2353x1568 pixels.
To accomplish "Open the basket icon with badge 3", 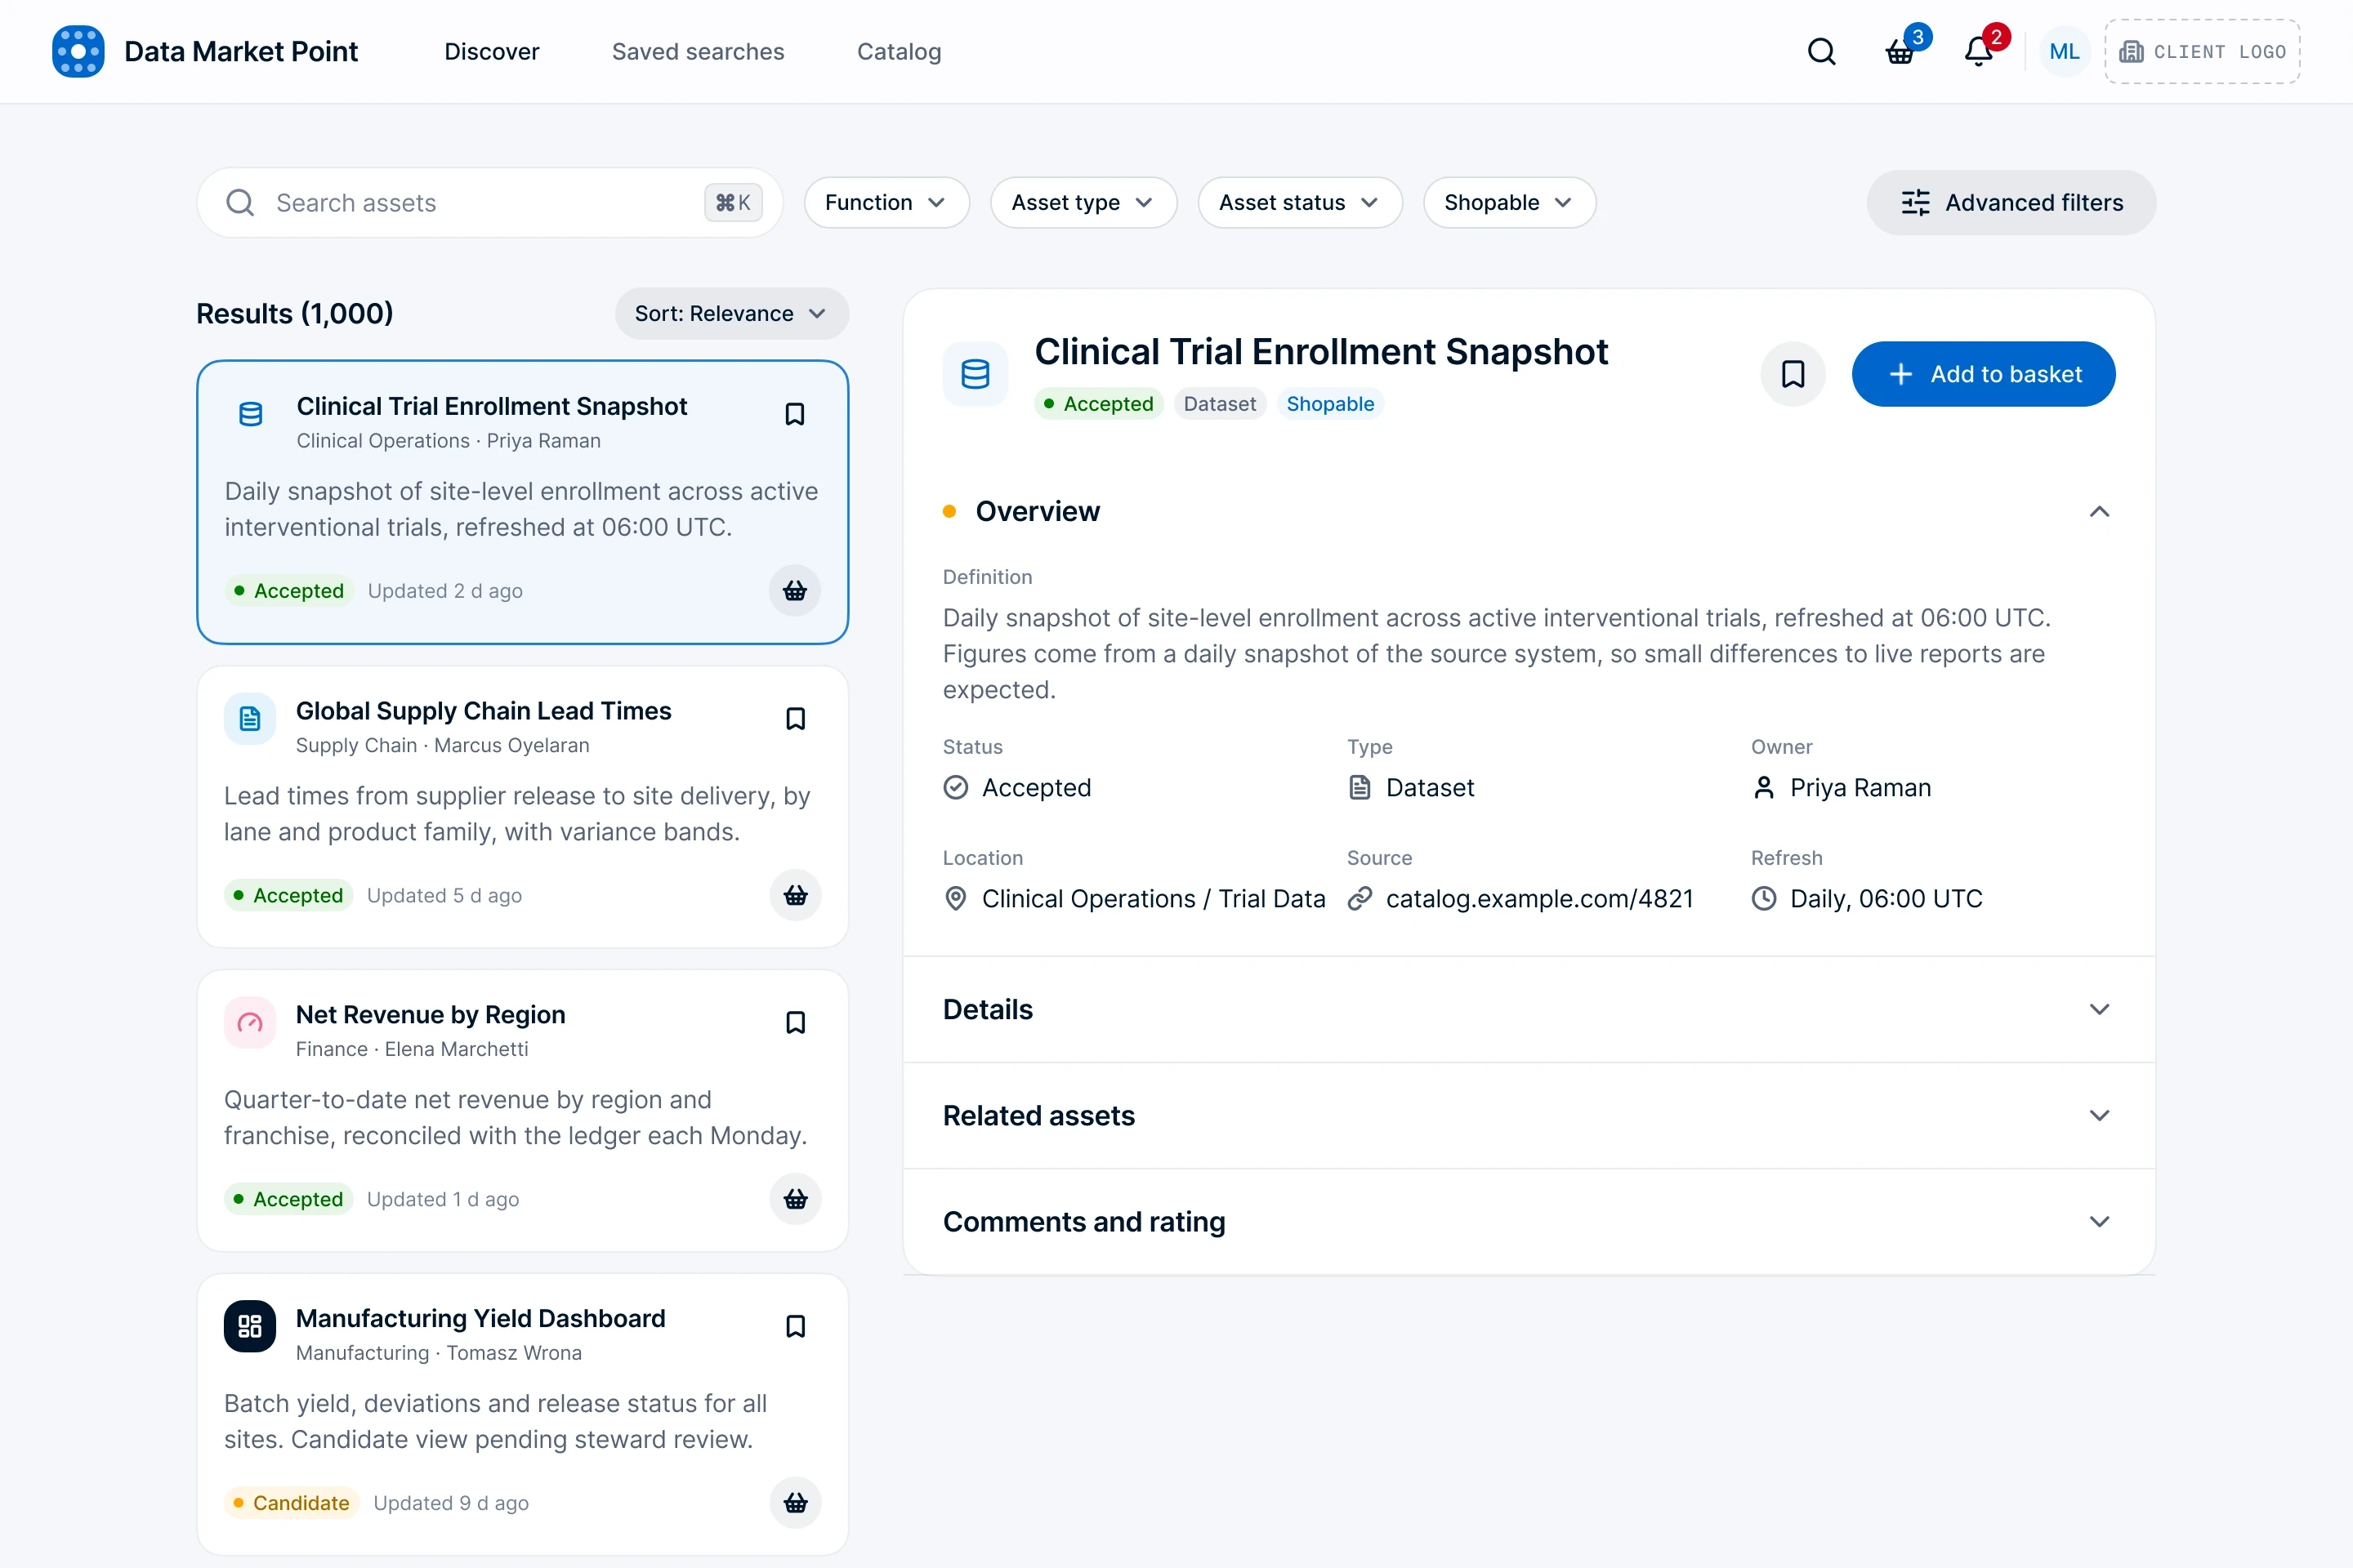I will click(1900, 51).
